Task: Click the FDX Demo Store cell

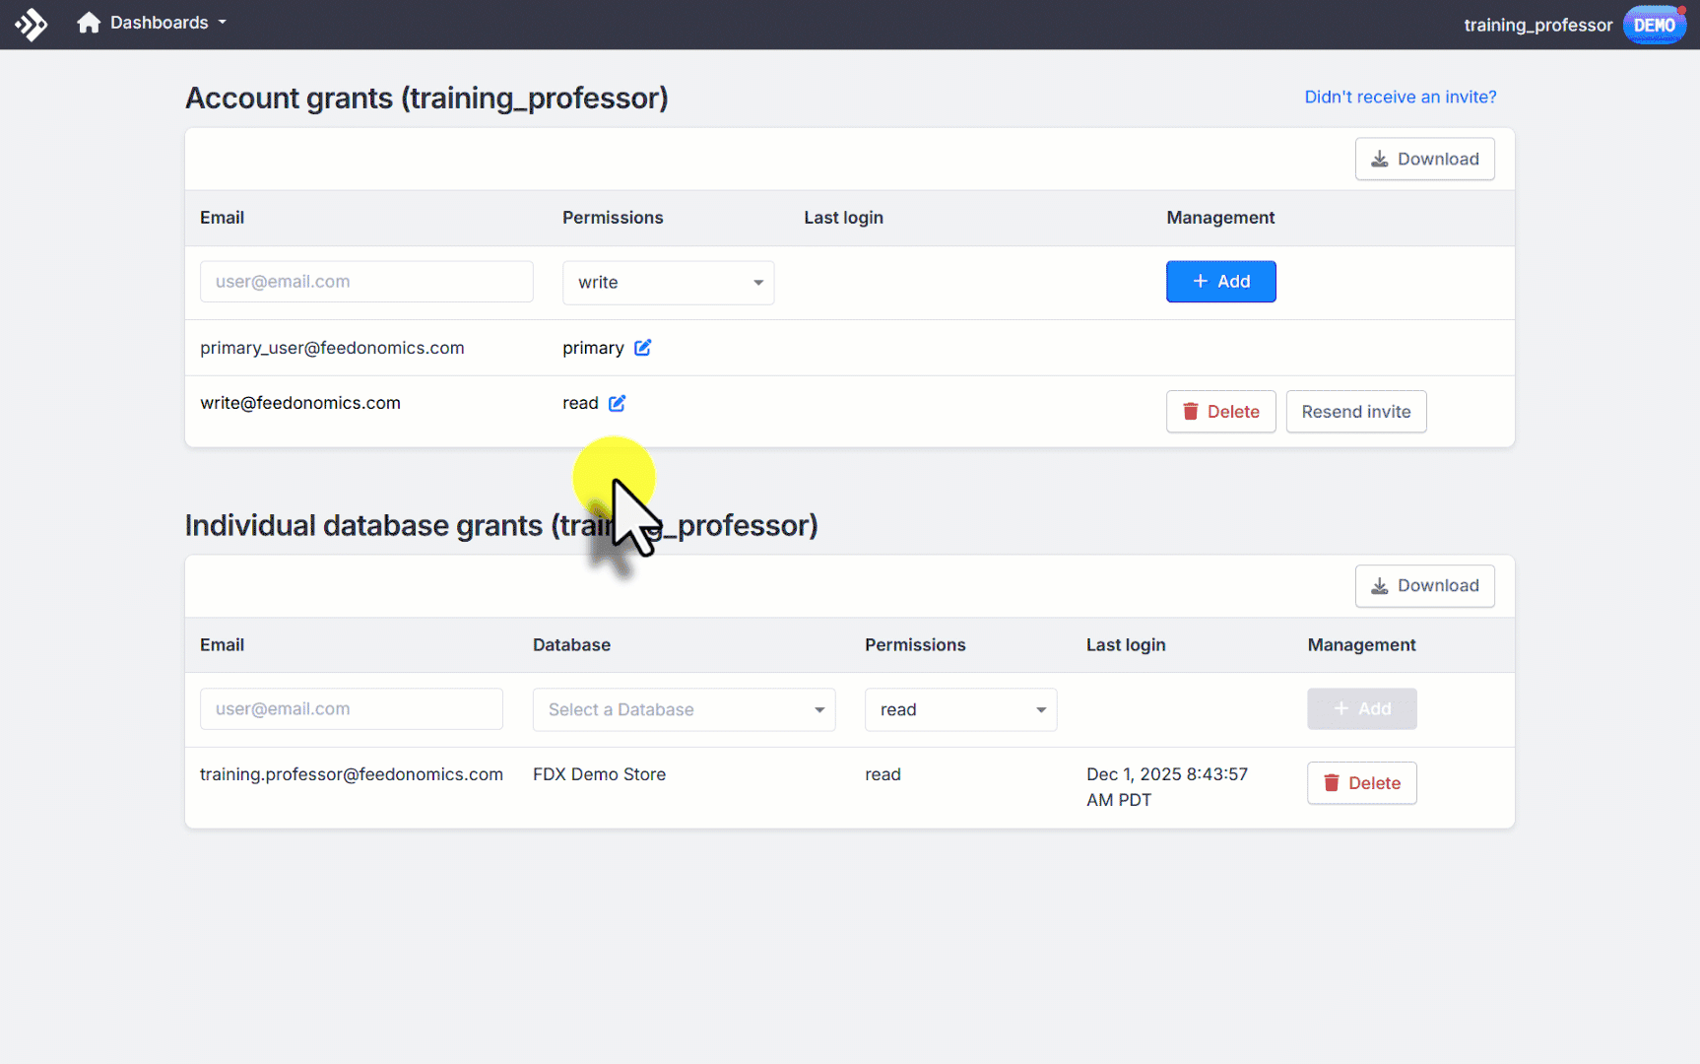Action: [x=599, y=774]
